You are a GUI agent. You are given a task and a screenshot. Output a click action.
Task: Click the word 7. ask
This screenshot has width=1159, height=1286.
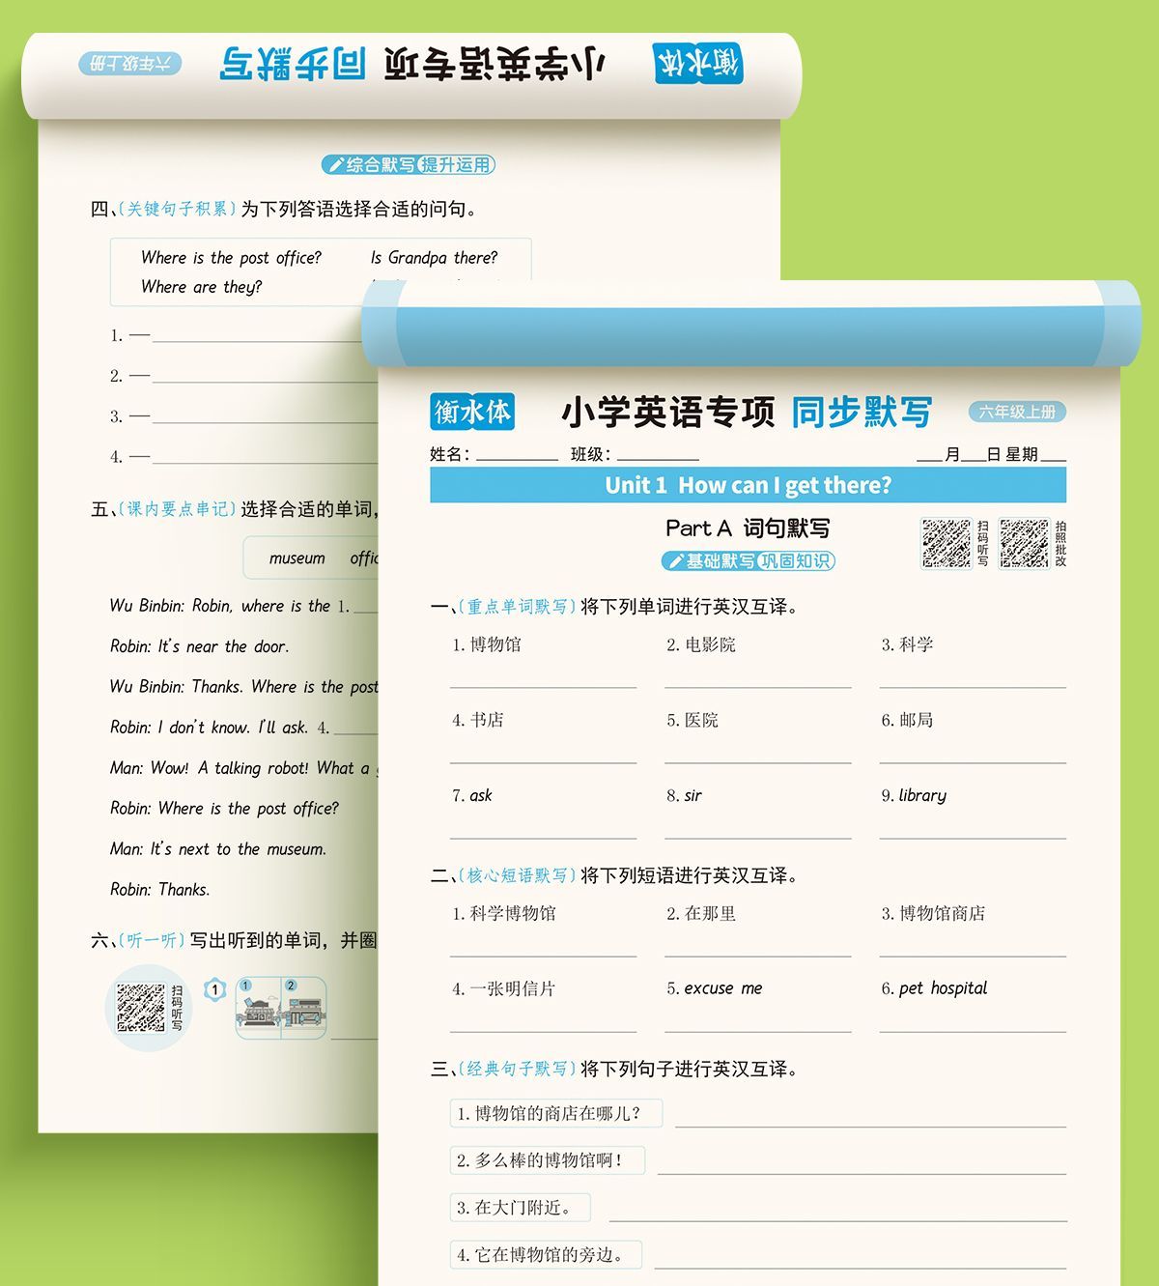471,795
